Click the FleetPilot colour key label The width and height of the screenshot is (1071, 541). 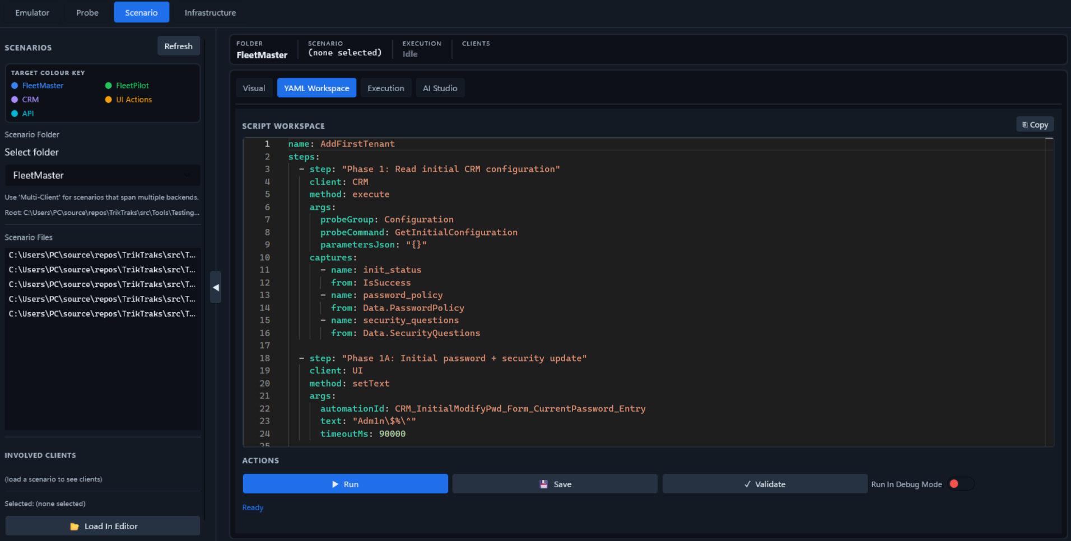pyautogui.click(x=132, y=86)
